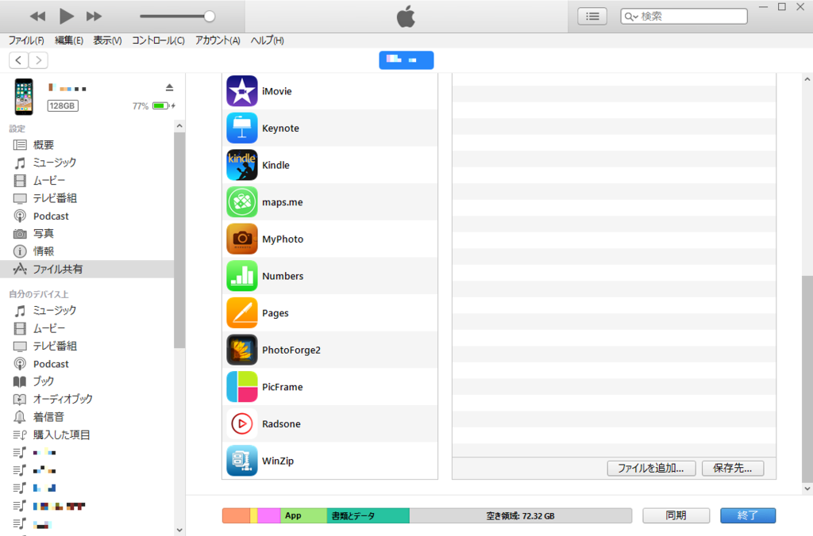Click sidebar scrollbar up arrow
Image resolution: width=813 pixels, height=536 pixels.
point(179,126)
